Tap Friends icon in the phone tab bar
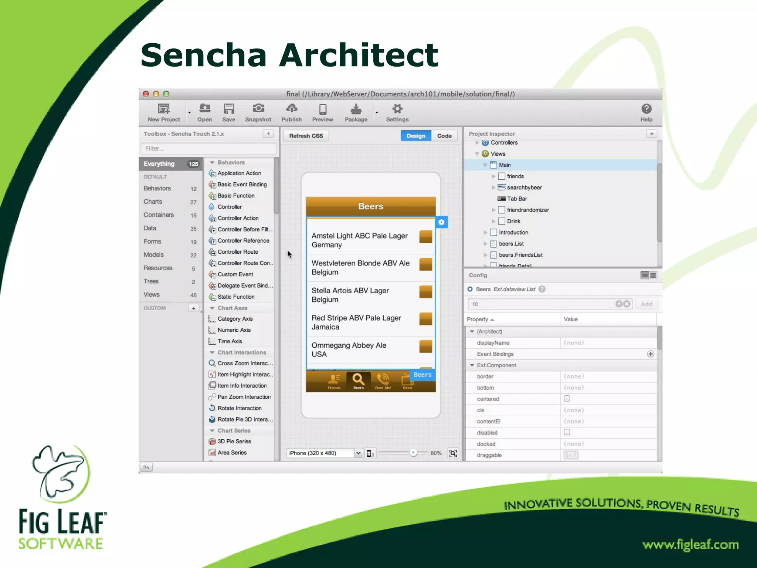 point(334,381)
